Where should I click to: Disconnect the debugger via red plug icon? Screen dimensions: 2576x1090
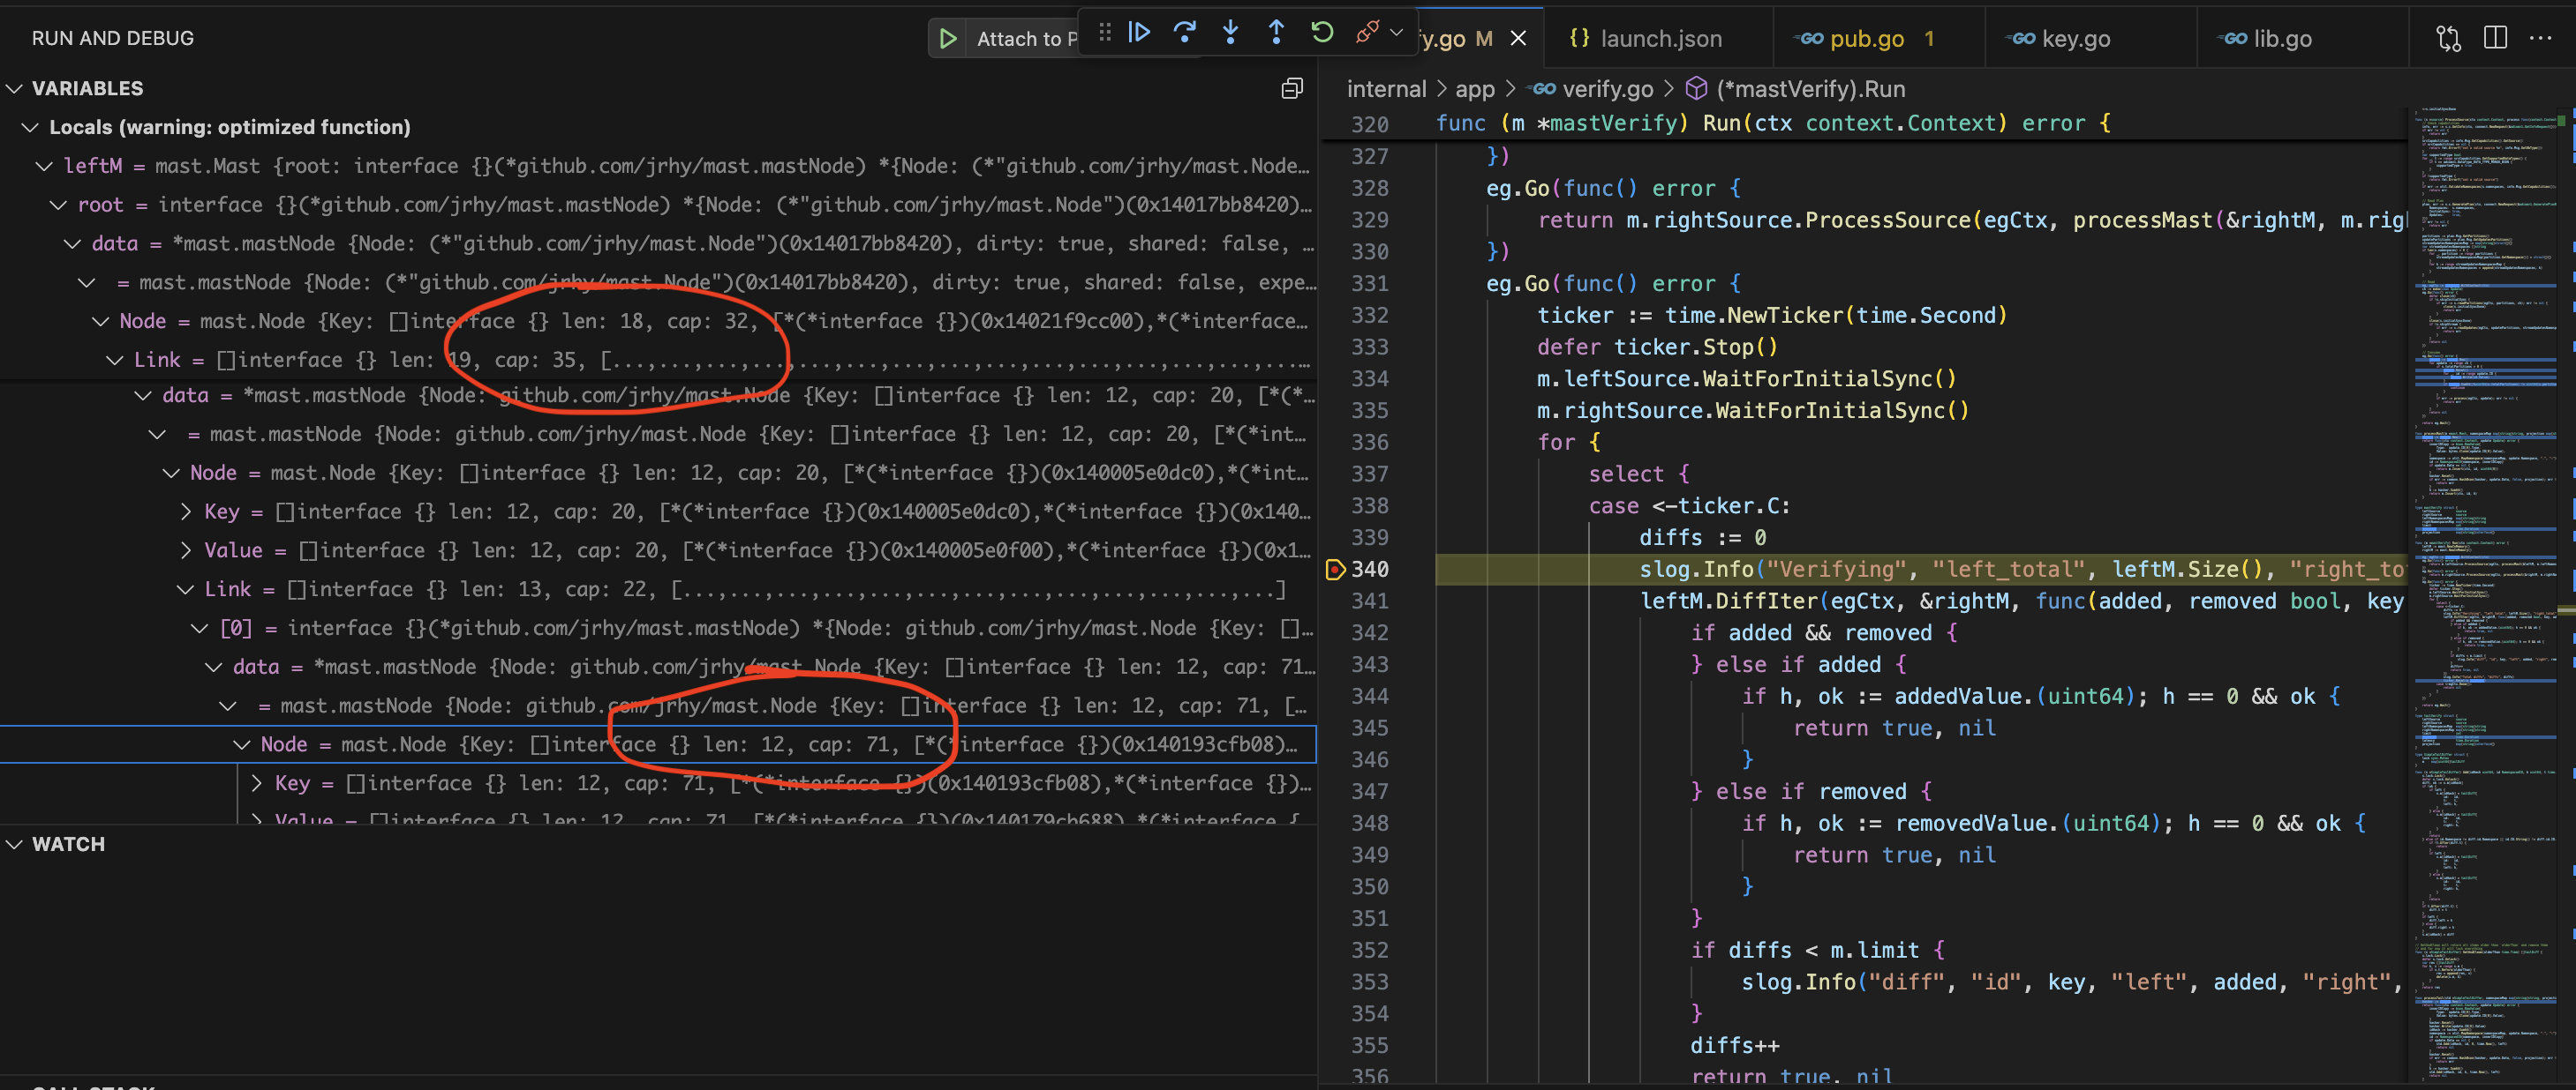click(x=1367, y=31)
